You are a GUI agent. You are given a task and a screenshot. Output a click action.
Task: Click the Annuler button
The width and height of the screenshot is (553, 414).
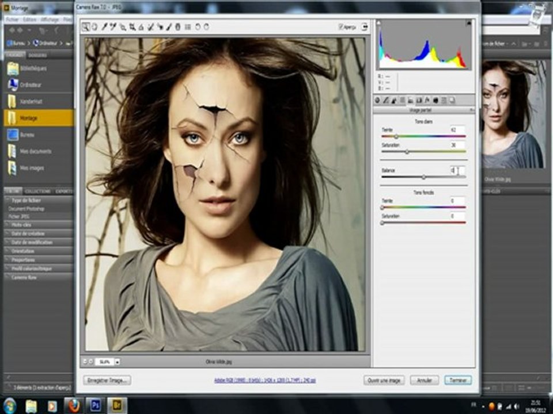425,380
